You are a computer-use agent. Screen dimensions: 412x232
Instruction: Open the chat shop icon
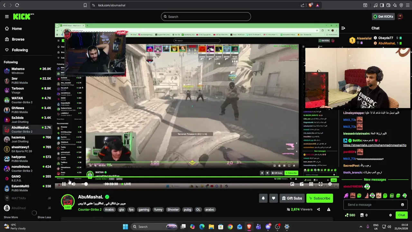362,215
